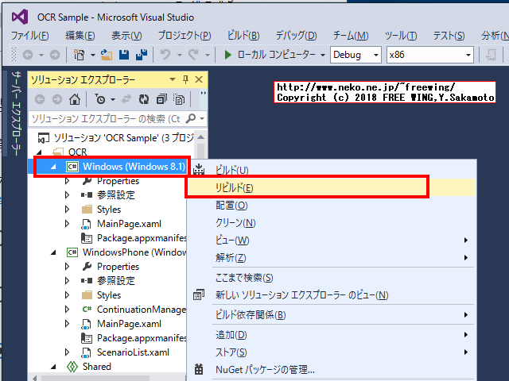Screen dimensions: 509x381
Task: Click the Save All toolbar icon
Action: 142,55
